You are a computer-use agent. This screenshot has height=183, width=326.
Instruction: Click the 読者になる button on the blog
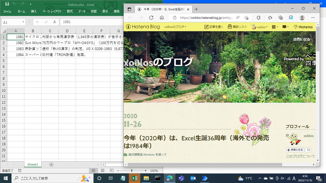(295, 150)
